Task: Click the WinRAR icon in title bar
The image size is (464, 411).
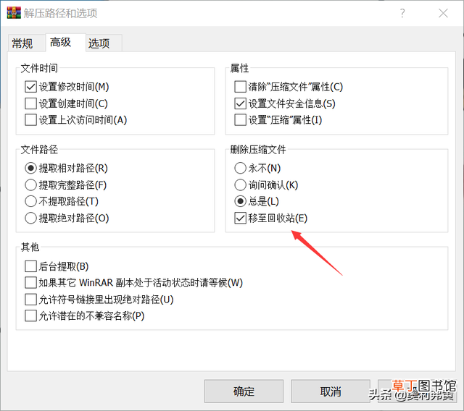Action: point(14,13)
